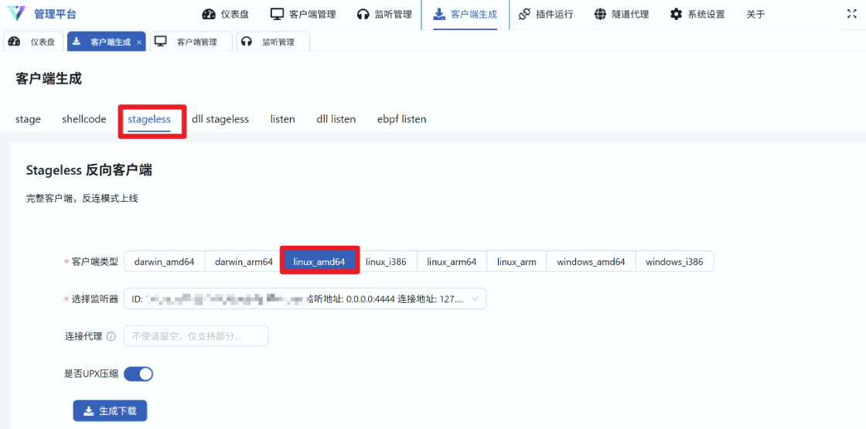Open 隧道代理 in the top menu

pyautogui.click(x=622, y=15)
